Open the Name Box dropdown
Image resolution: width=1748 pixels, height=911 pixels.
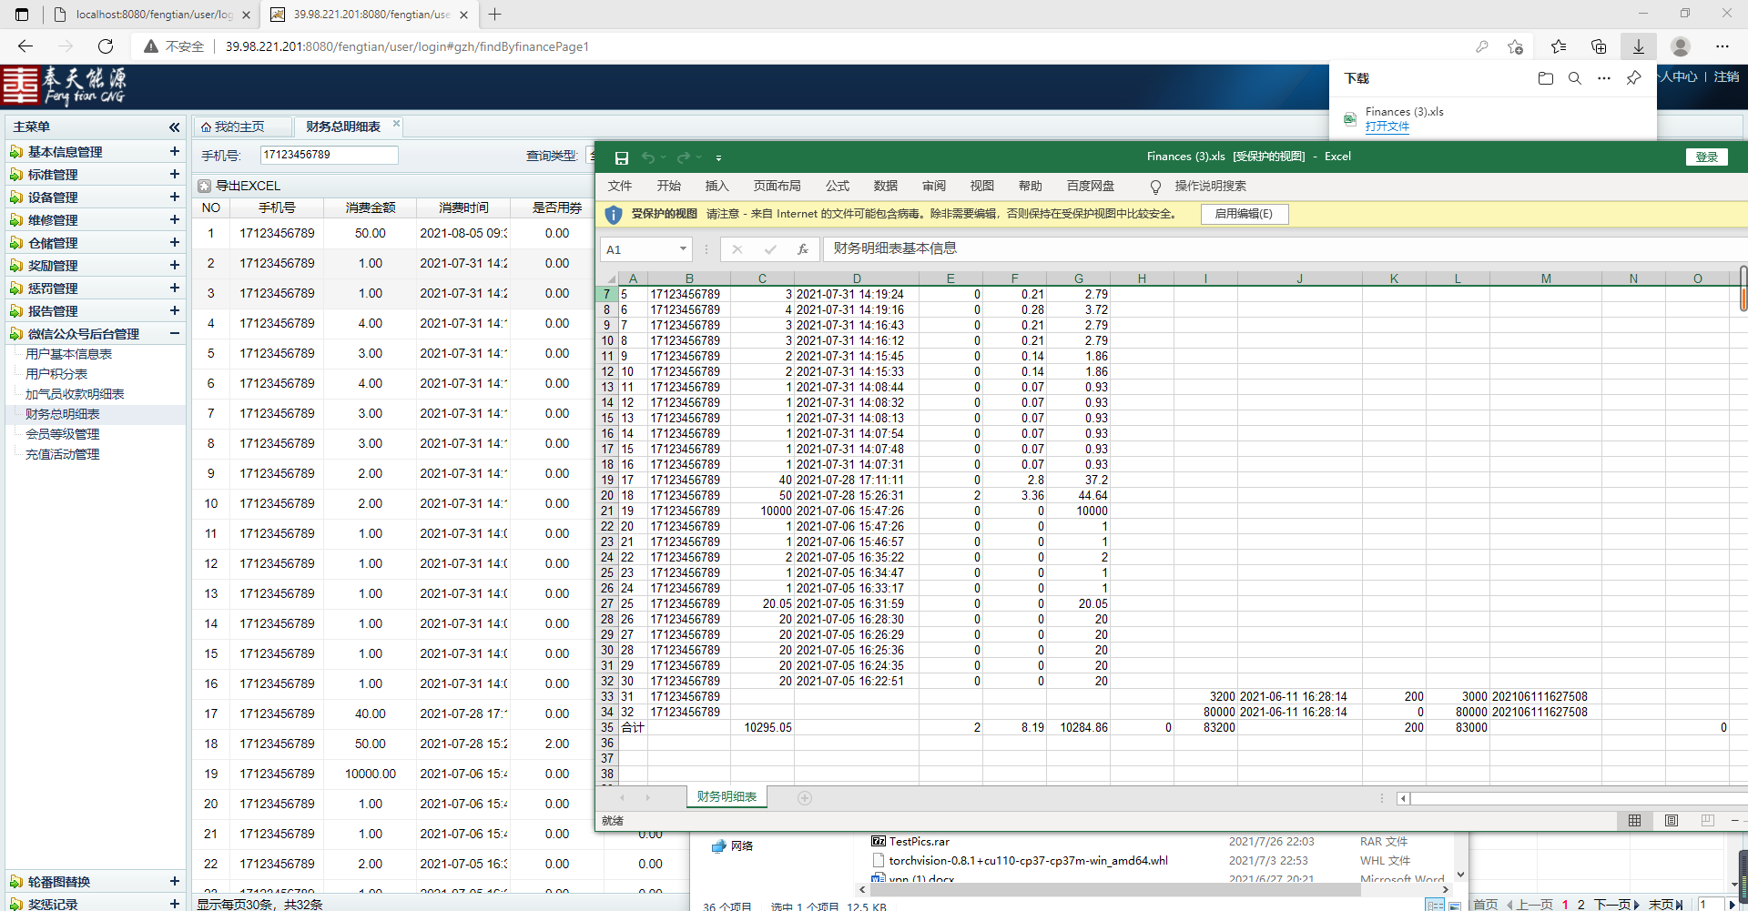click(682, 249)
